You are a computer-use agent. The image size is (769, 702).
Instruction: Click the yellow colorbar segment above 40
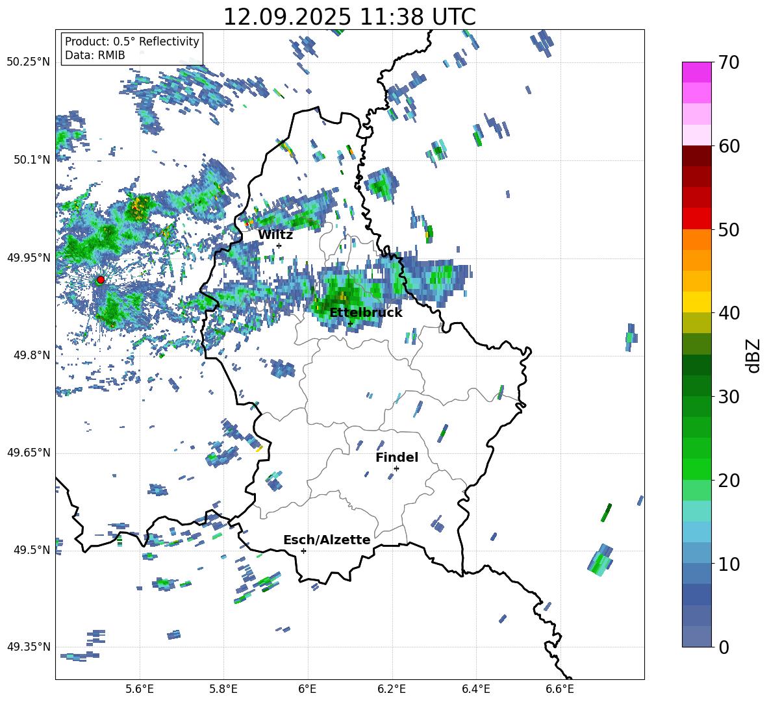[696, 302]
